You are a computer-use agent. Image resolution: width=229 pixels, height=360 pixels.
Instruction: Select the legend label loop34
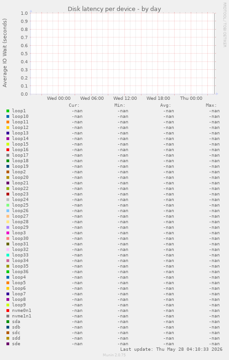click(20, 260)
